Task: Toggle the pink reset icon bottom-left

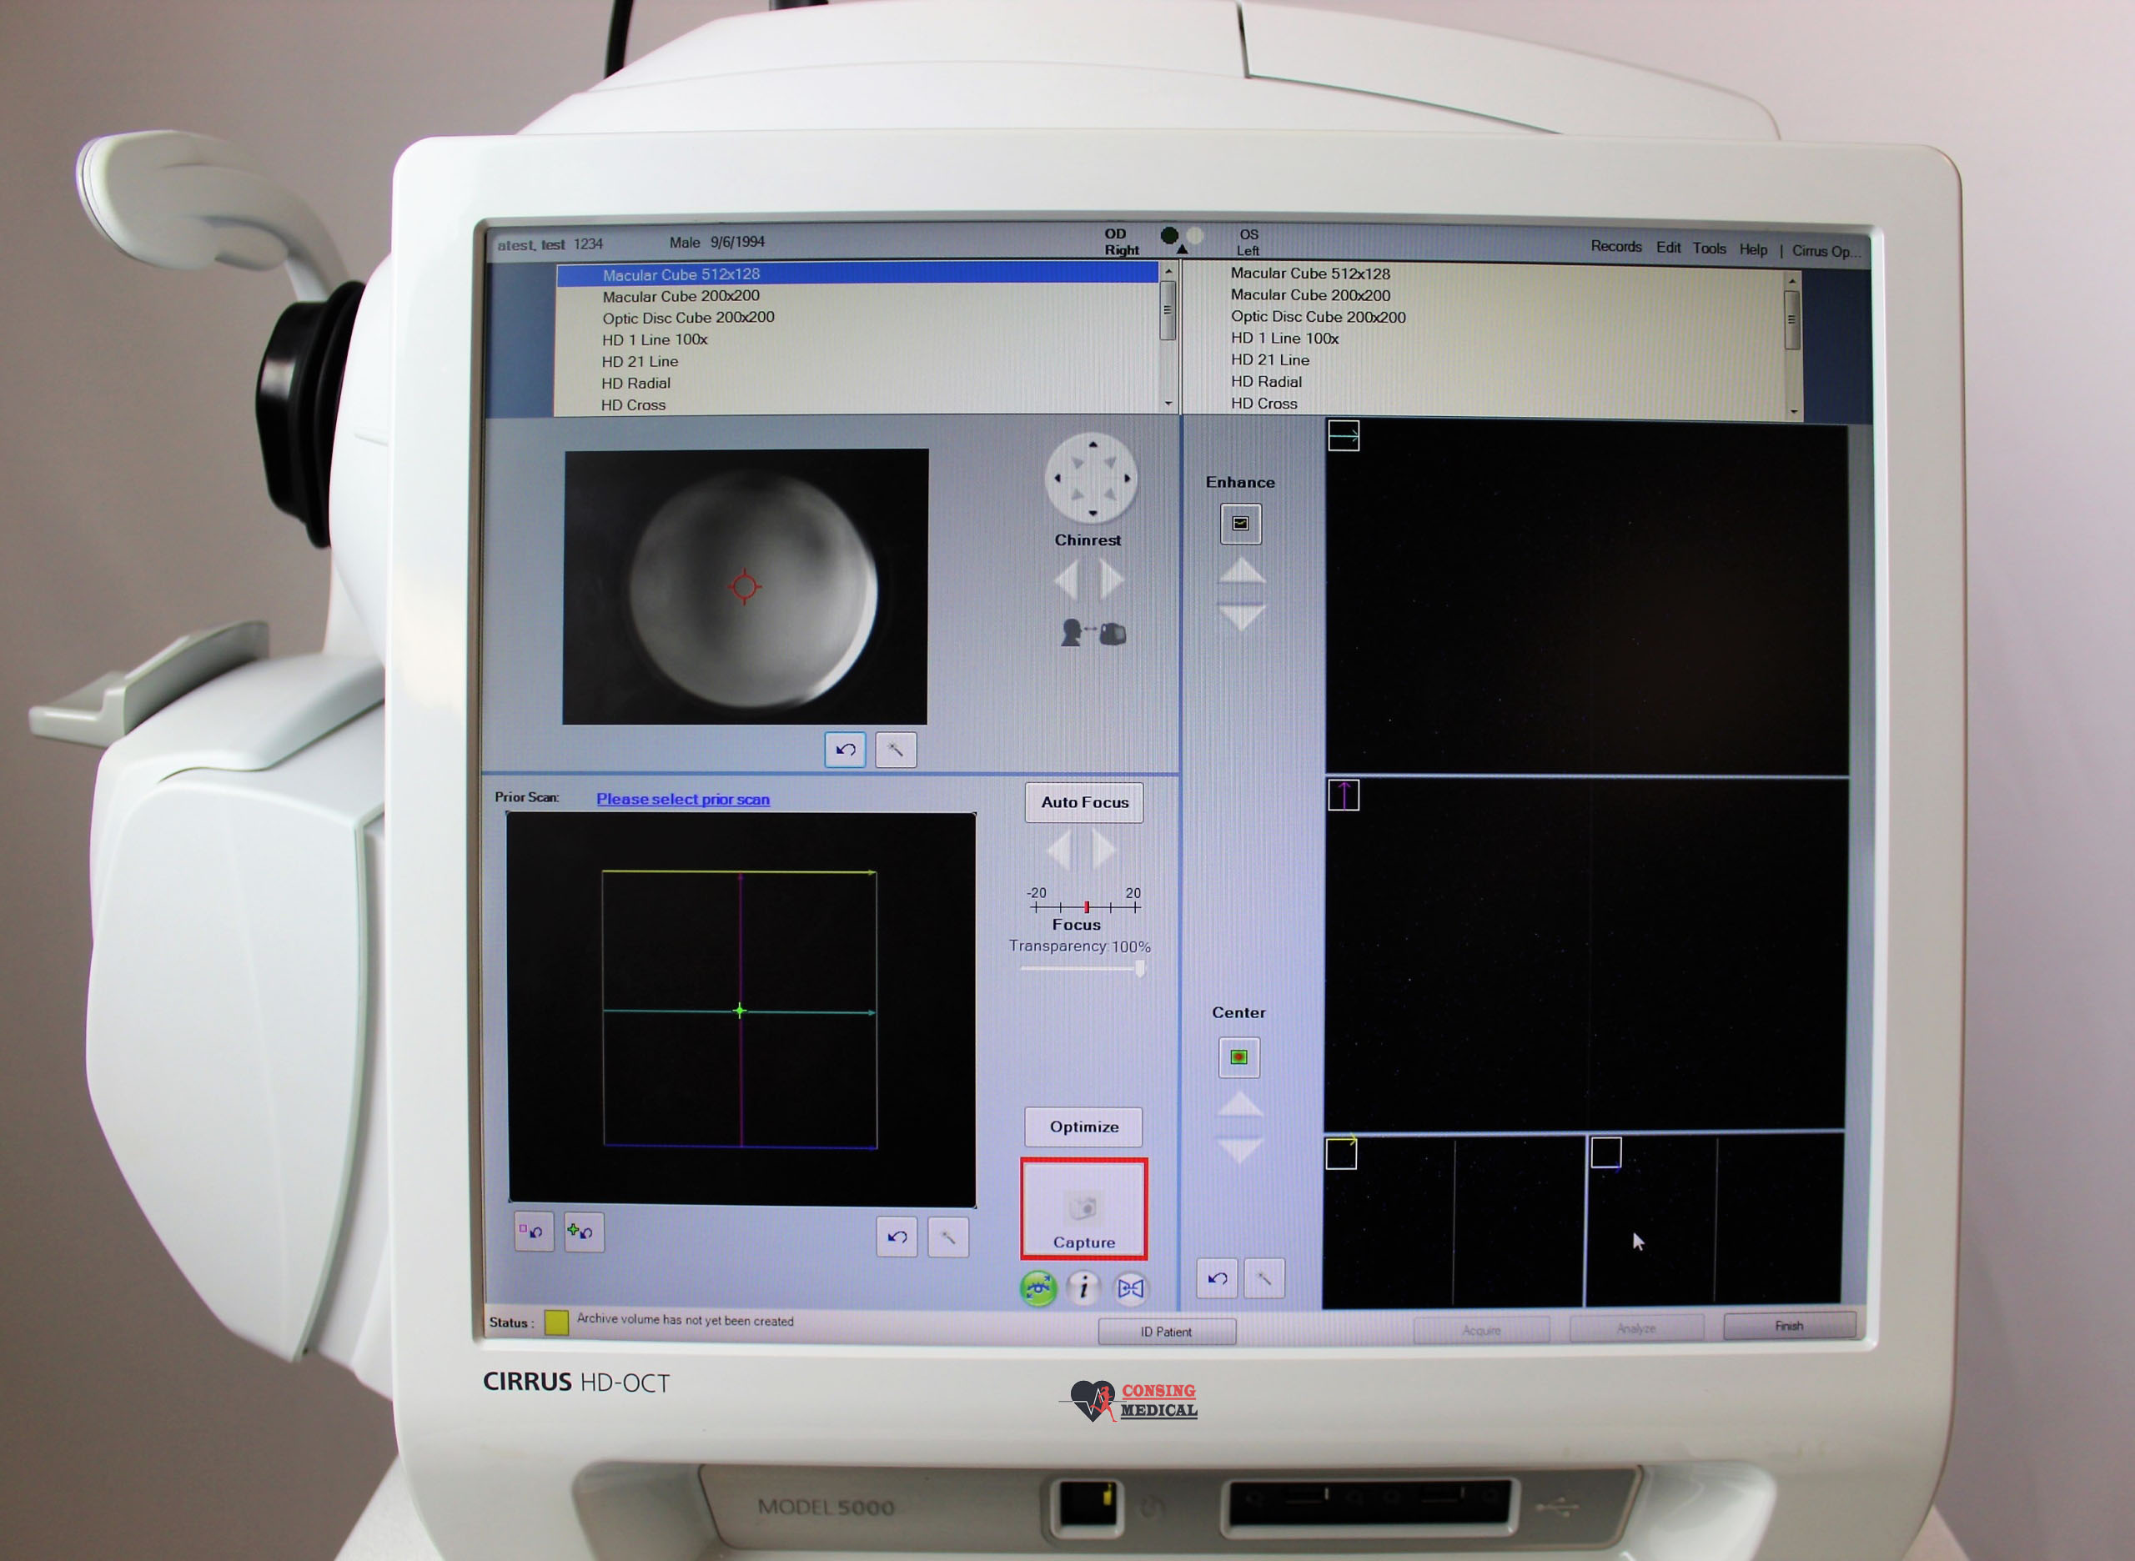Action: 532,1232
